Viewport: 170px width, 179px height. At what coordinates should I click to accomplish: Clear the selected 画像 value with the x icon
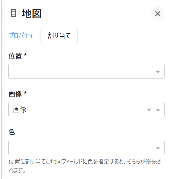[149, 110]
